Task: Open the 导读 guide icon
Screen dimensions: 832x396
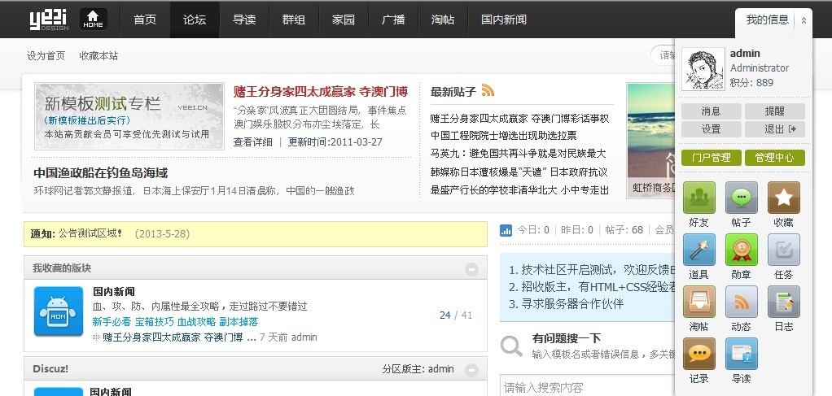Action: pyautogui.click(x=742, y=354)
